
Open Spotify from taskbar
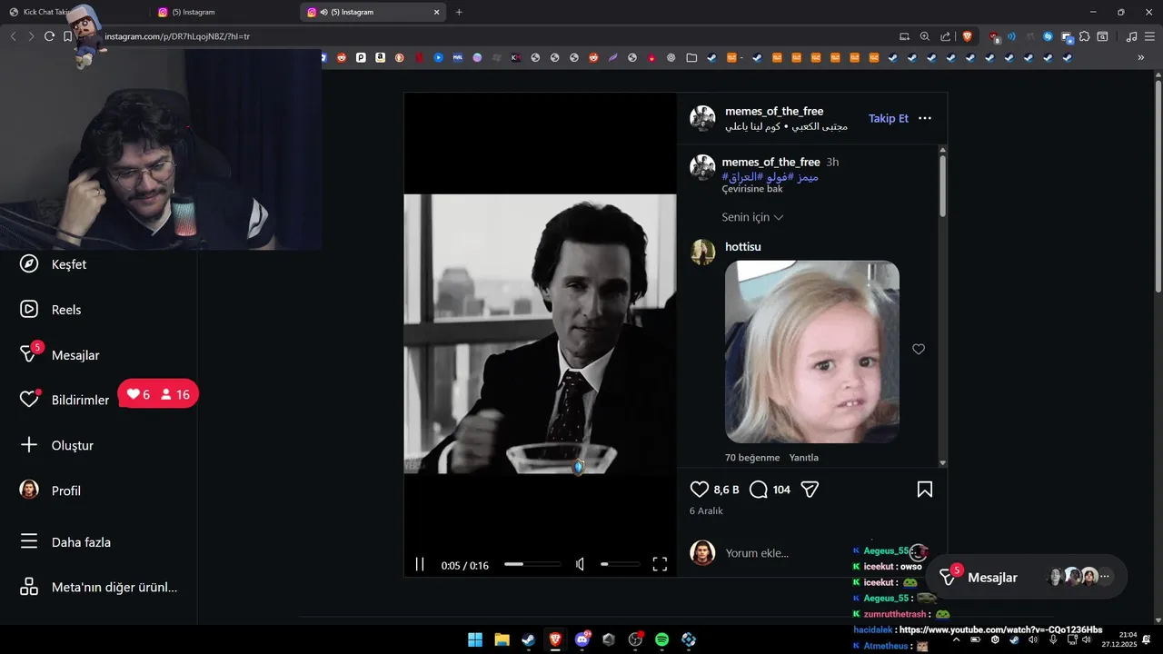(662, 639)
